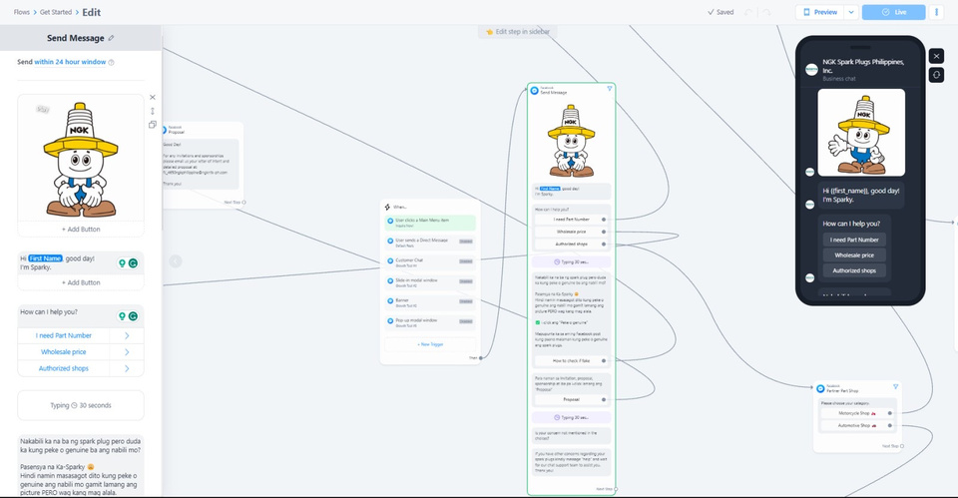Select 'I need Part Number' in the phone preview
The image size is (958, 498).
[x=854, y=240]
